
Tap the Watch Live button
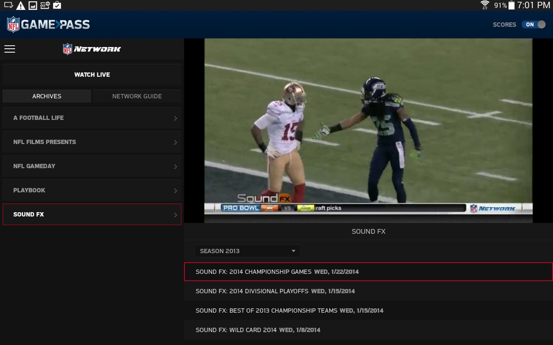[x=92, y=75]
